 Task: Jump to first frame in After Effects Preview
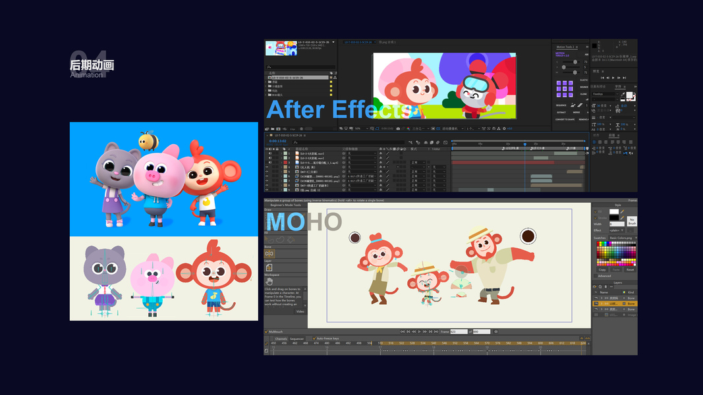click(x=602, y=78)
